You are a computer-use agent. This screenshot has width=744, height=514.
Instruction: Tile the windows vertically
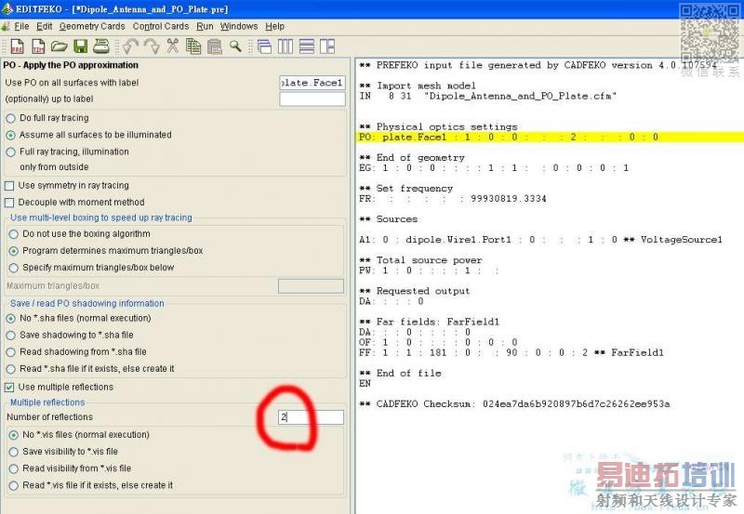(x=286, y=46)
